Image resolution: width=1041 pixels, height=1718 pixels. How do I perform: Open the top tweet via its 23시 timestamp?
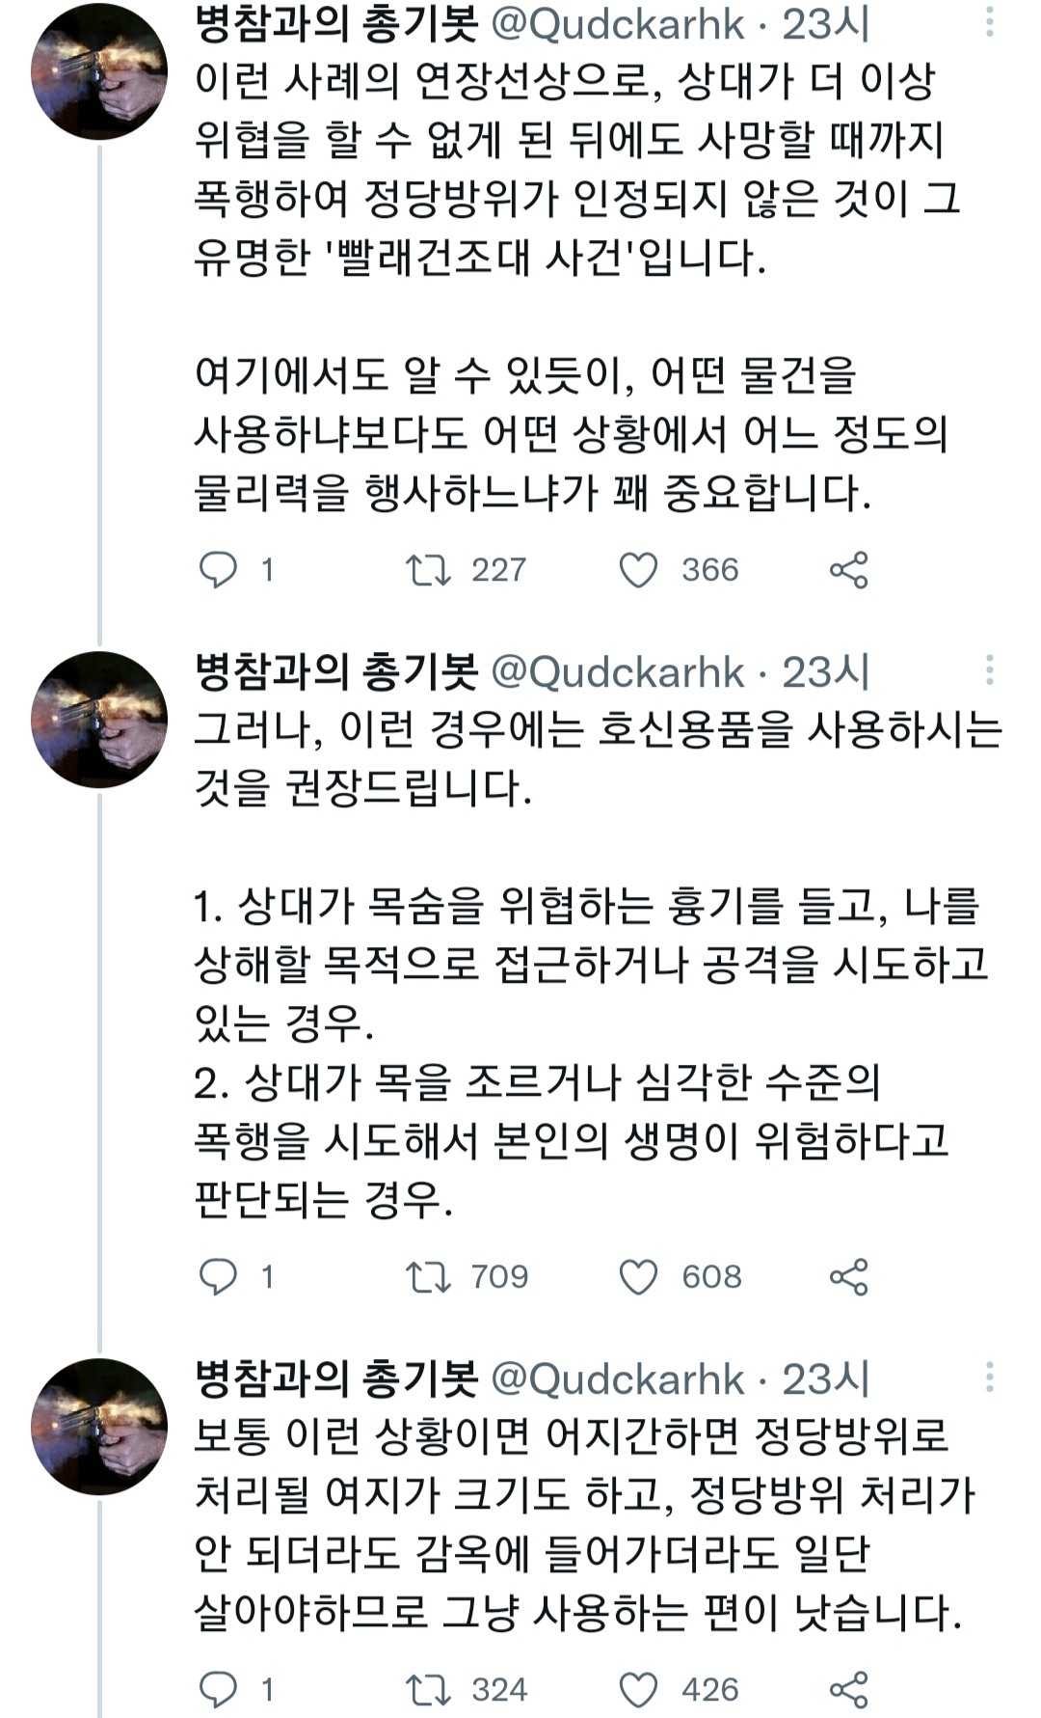[x=831, y=29]
